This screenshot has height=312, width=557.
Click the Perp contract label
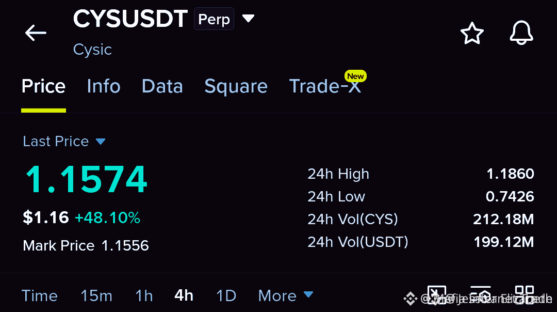point(214,19)
